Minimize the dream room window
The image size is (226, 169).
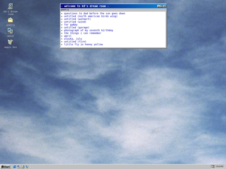point(159,6)
